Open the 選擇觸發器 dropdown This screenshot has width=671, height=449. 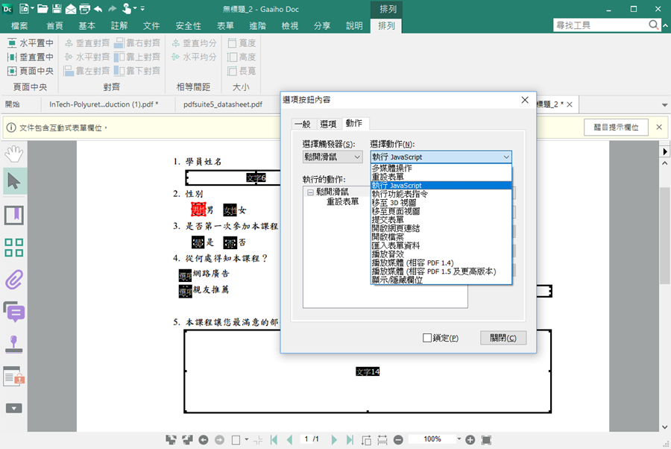coord(332,157)
